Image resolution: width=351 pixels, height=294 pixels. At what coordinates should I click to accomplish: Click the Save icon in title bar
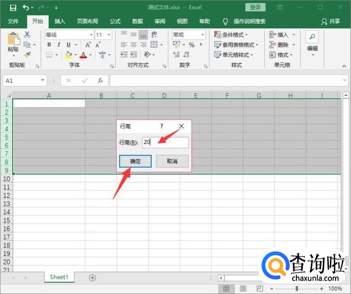click(x=13, y=8)
